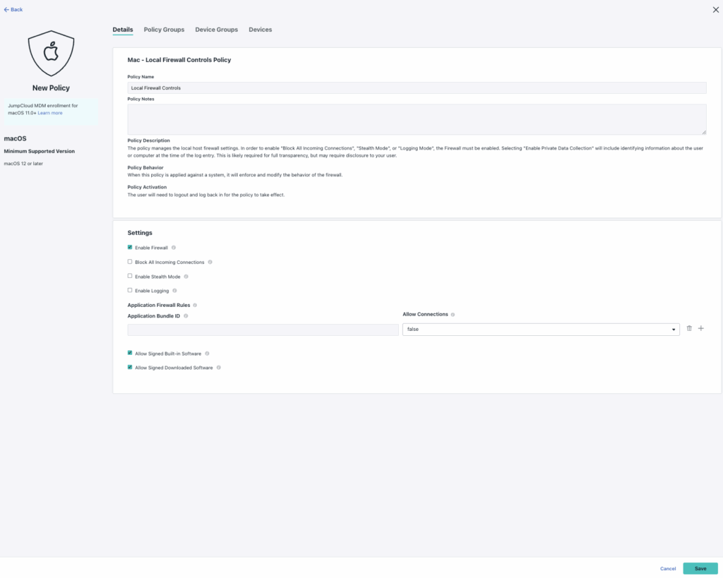Open the Device Groups tab
723x578 pixels.
pyautogui.click(x=216, y=30)
